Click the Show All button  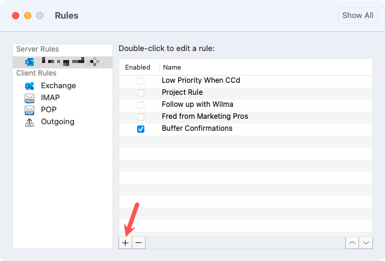[x=358, y=16]
